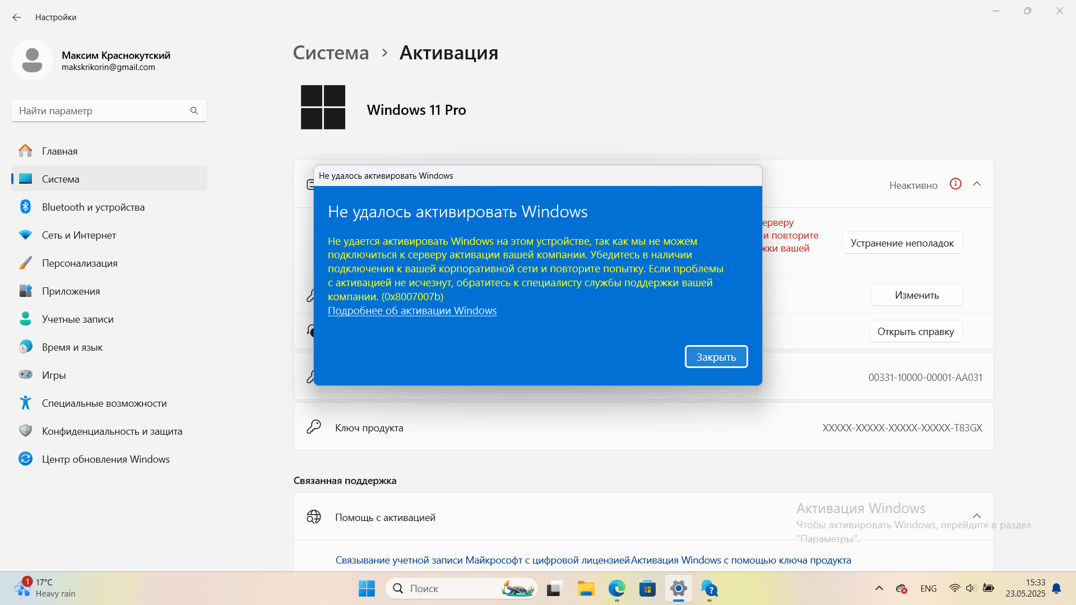Open Microsoft Store from taskbar
Image resolution: width=1076 pixels, height=605 pixels.
point(648,589)
